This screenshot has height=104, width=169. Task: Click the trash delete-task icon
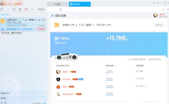20,9
